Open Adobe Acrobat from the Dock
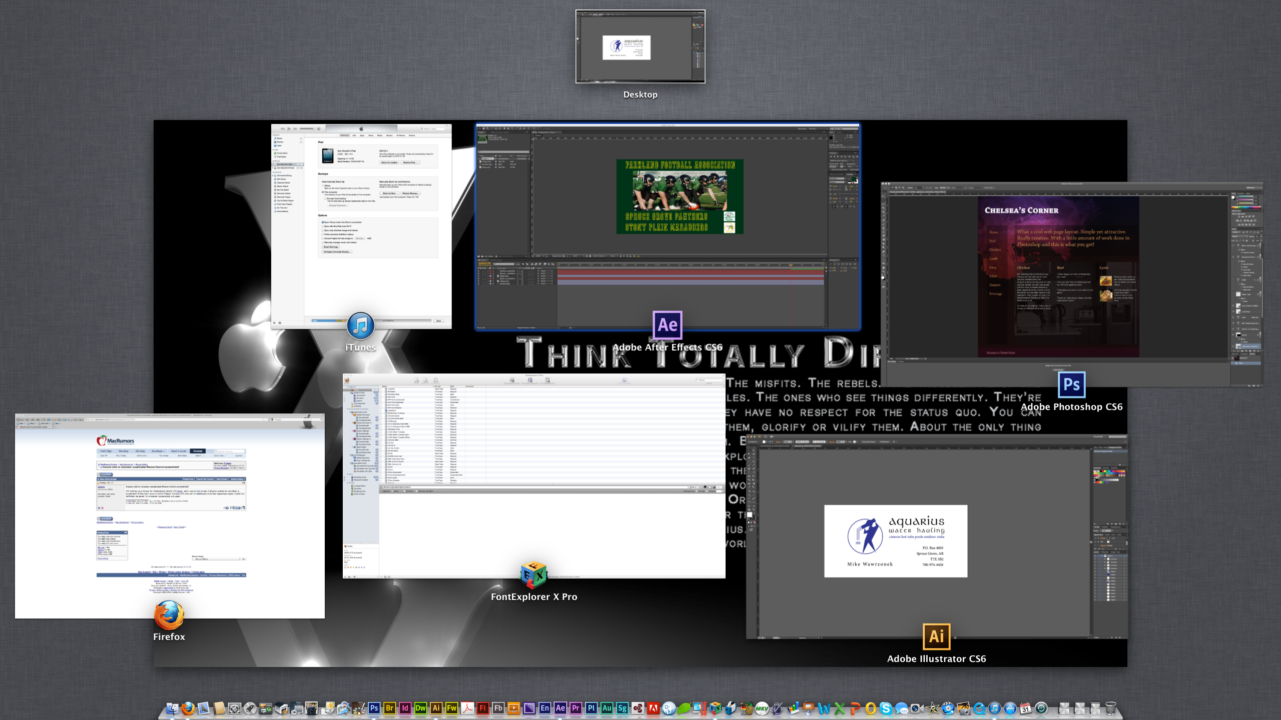Image resolution: width=1281 pixels, height=720 pixels. (467, 708)
